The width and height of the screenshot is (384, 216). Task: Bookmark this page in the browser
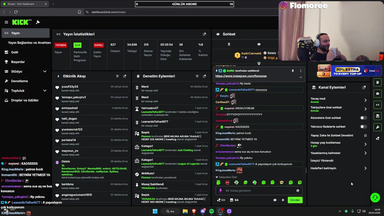(x=79, y=12)
